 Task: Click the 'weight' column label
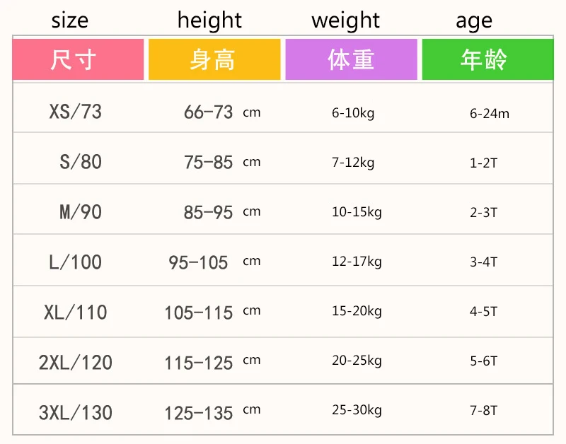345,21
